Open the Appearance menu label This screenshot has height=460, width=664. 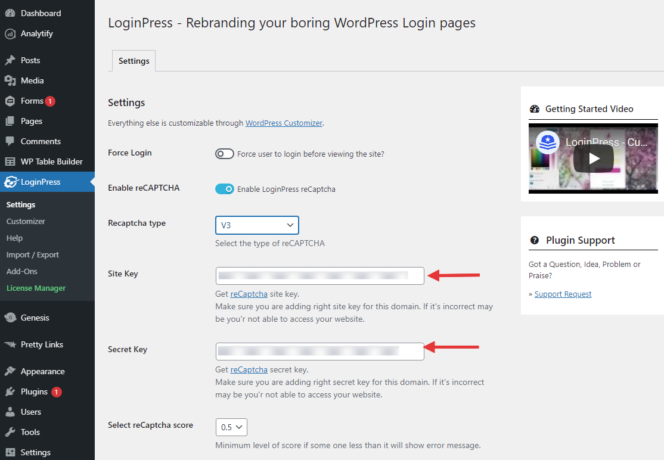pyautogui.click(x=43, y=371)
